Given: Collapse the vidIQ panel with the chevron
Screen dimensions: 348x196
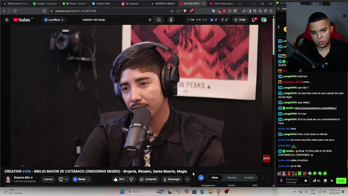Looking at the screenshot, I should pyautogui.click(x=262, y=177).
